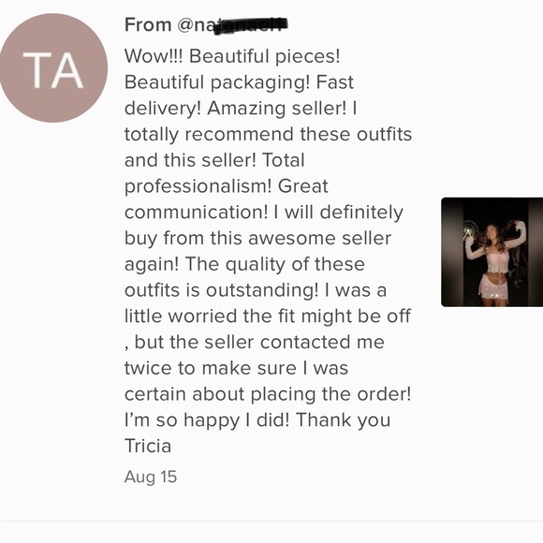Image resolution: width=543 pixels, height=543 pixels.
Task: Click the 'Amazing seller!' phrase
Action: click(277, 109)
